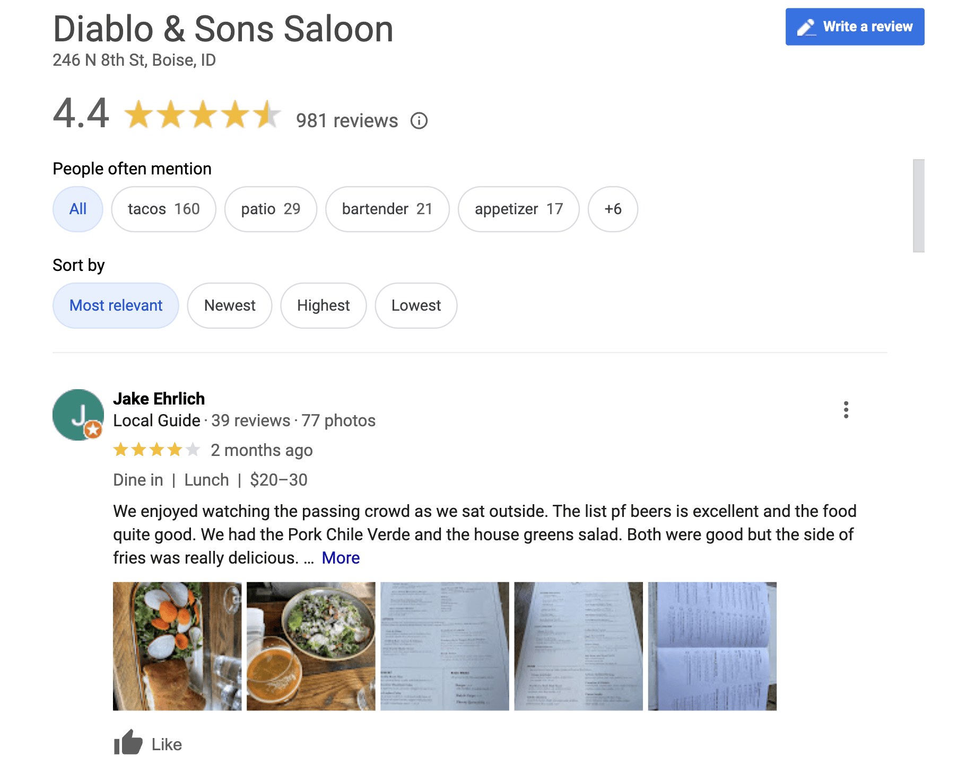This screenshot has height=773, width=975.
Task: Select the 'tacos 160' mention filter
Action: tap(163, 209)
